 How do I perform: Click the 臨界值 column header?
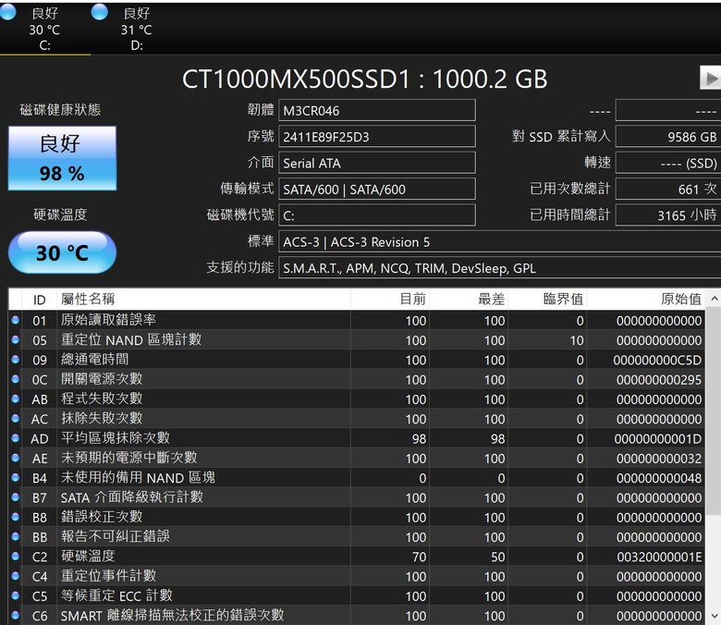tap(547, 300)
